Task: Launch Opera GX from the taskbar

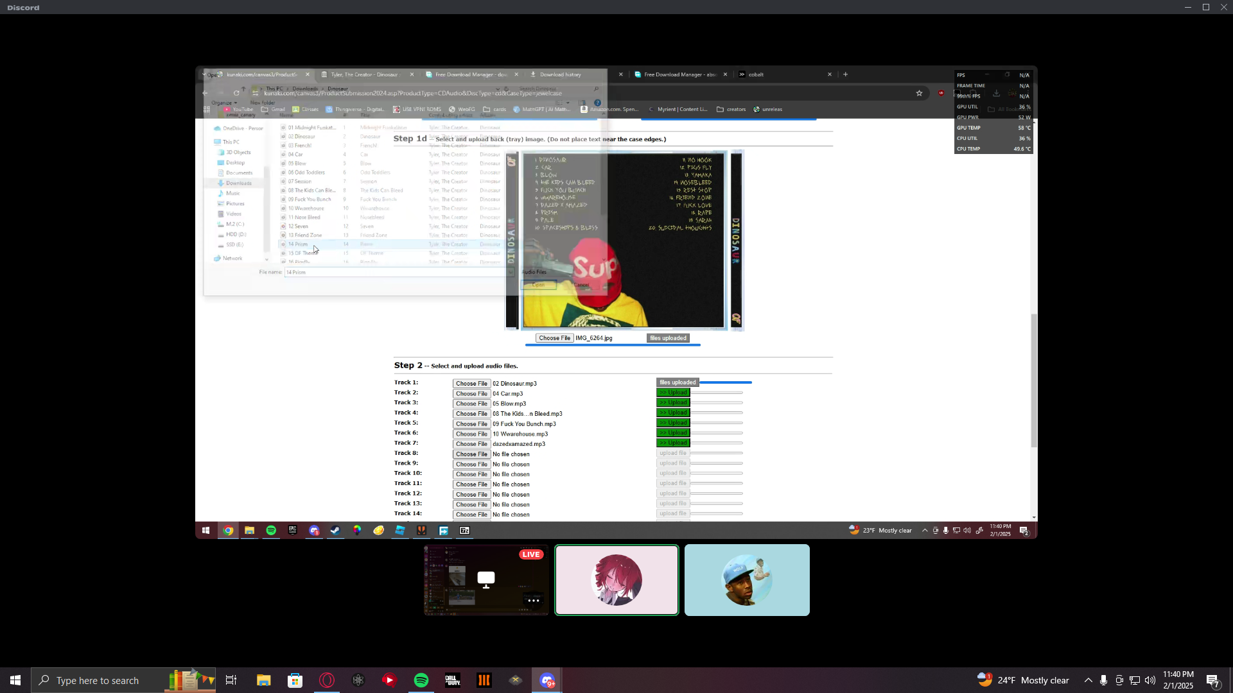Action: click(327, 680)
